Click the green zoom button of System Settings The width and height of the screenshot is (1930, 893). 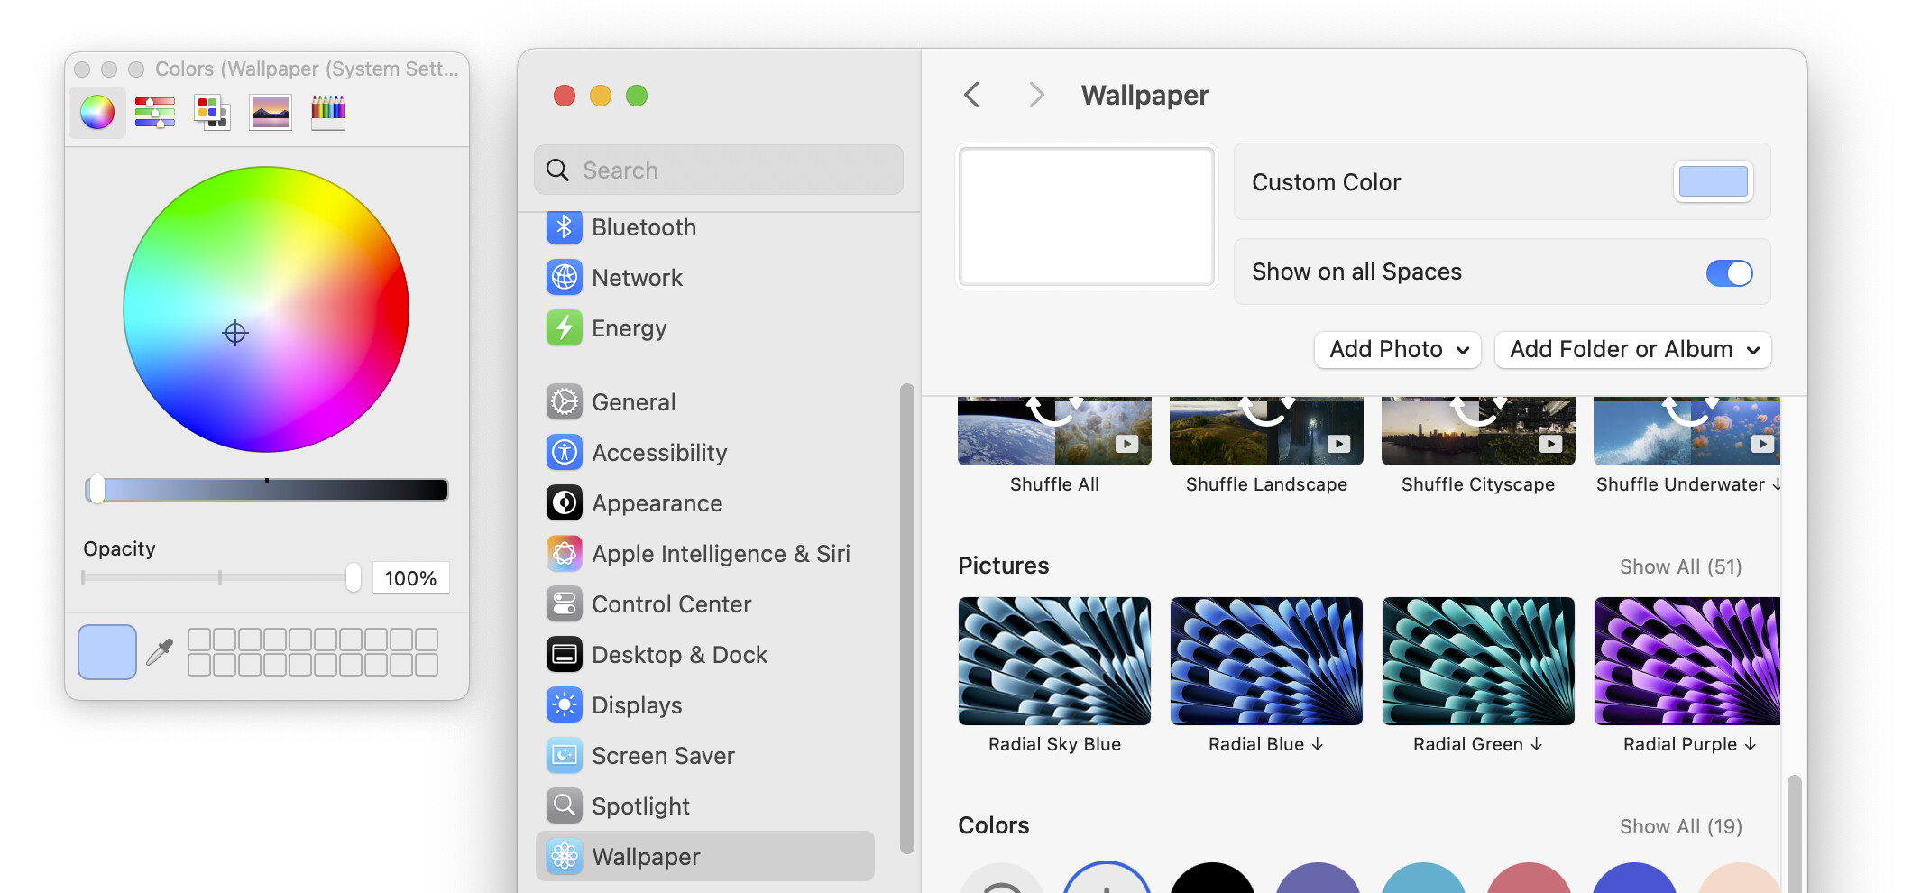637,95
